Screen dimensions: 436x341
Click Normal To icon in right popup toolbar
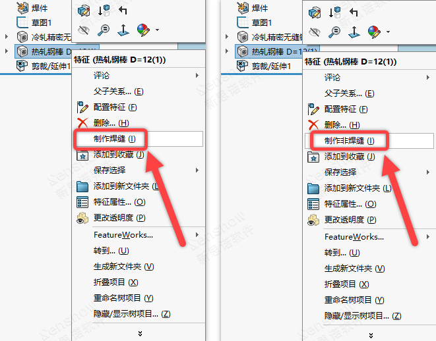click(x=354, y=32)
